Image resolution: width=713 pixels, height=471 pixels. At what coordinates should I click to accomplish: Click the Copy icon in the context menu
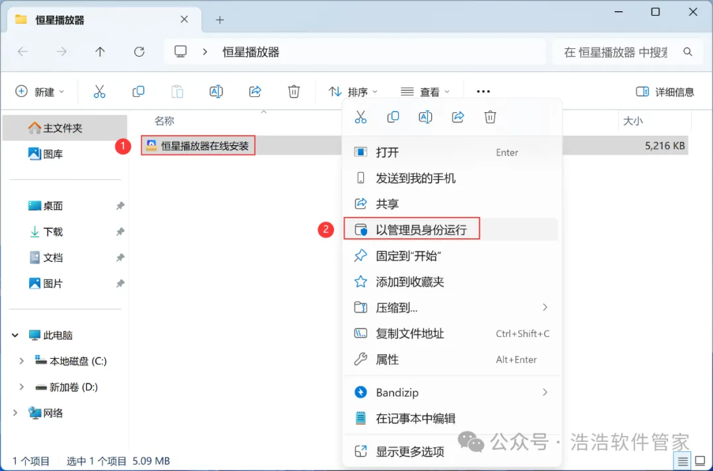tap(393, 117)
